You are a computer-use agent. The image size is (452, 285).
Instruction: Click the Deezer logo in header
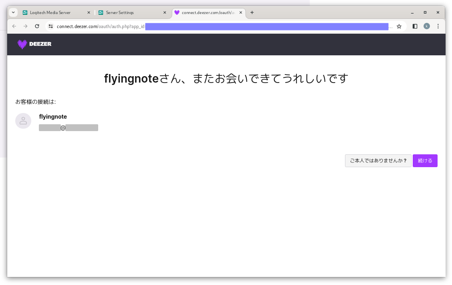pyautogui.click(x=34, y=44)
